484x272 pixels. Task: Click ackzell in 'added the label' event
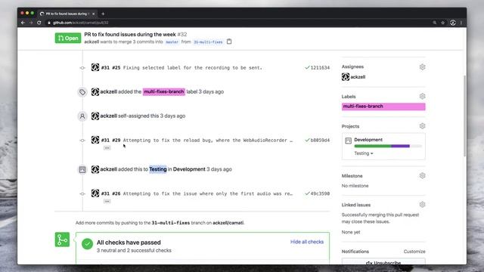pos(108,91)
